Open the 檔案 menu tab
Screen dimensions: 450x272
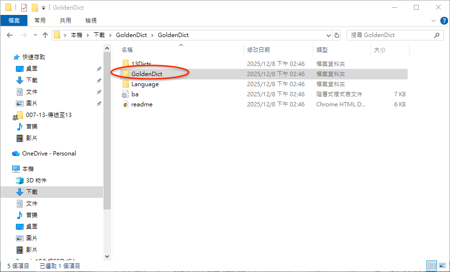[14, 20]
